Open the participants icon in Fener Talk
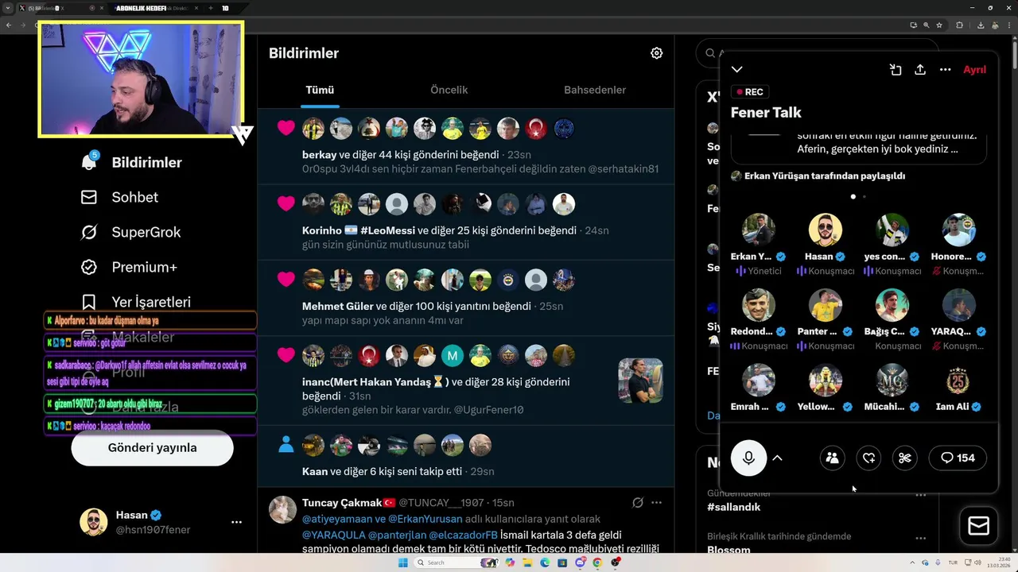Image resolution: width=1018 pixels, height=572 pixels. [832, 458]
